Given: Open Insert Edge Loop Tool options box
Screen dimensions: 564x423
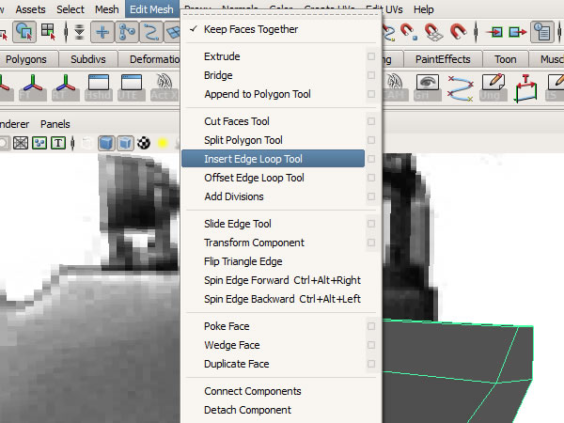Looking at the screenshot, I should point(371,159).
